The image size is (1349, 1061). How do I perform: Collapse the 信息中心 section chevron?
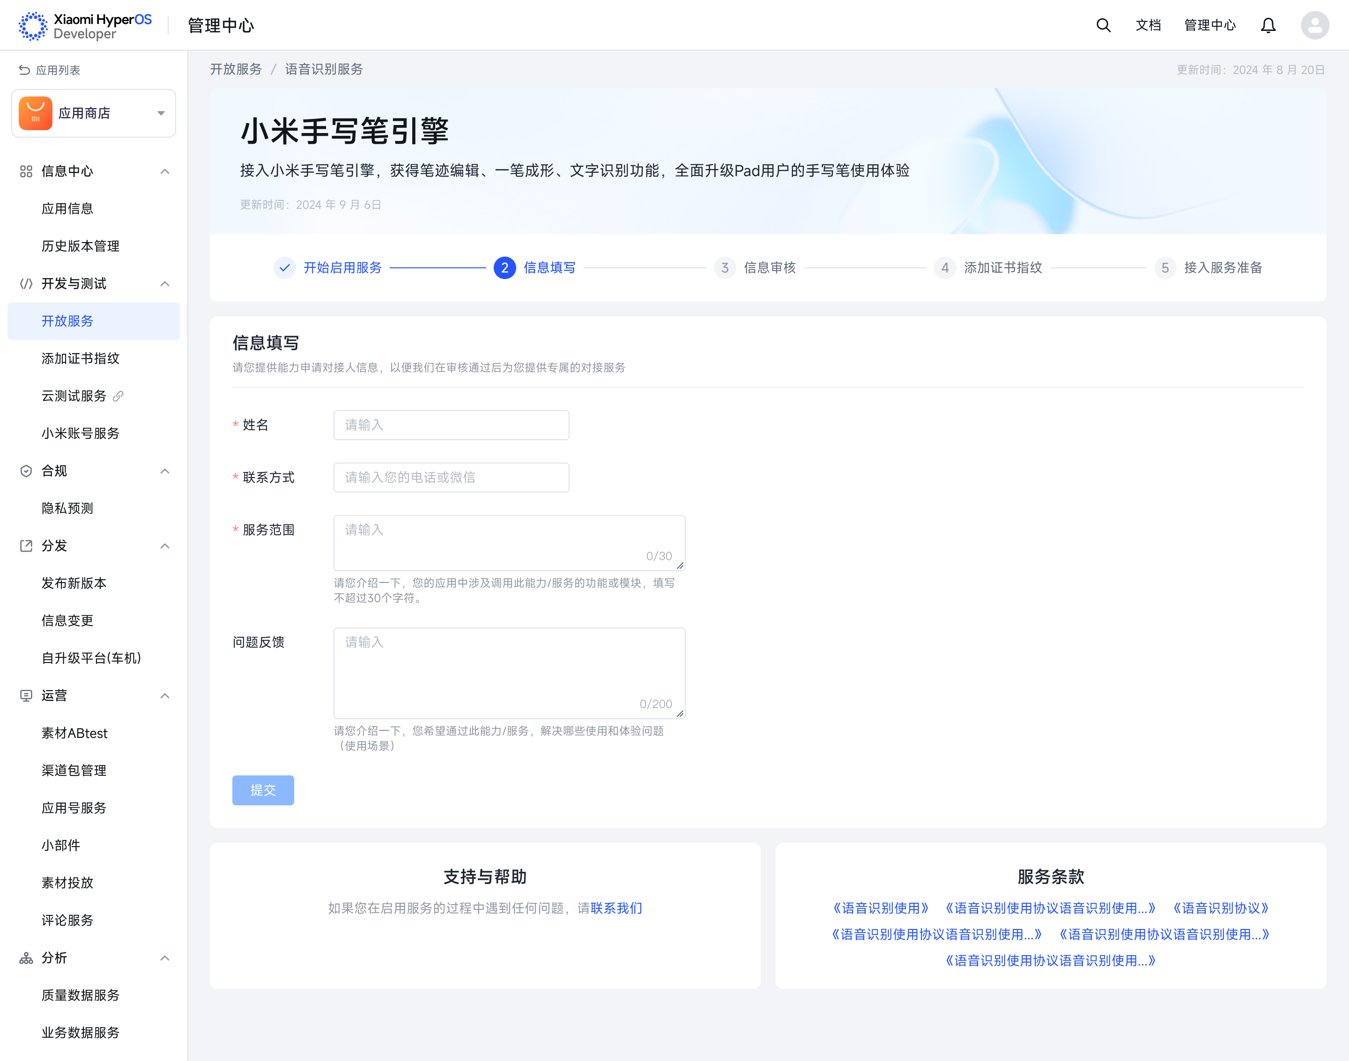[x=165, y=171]
